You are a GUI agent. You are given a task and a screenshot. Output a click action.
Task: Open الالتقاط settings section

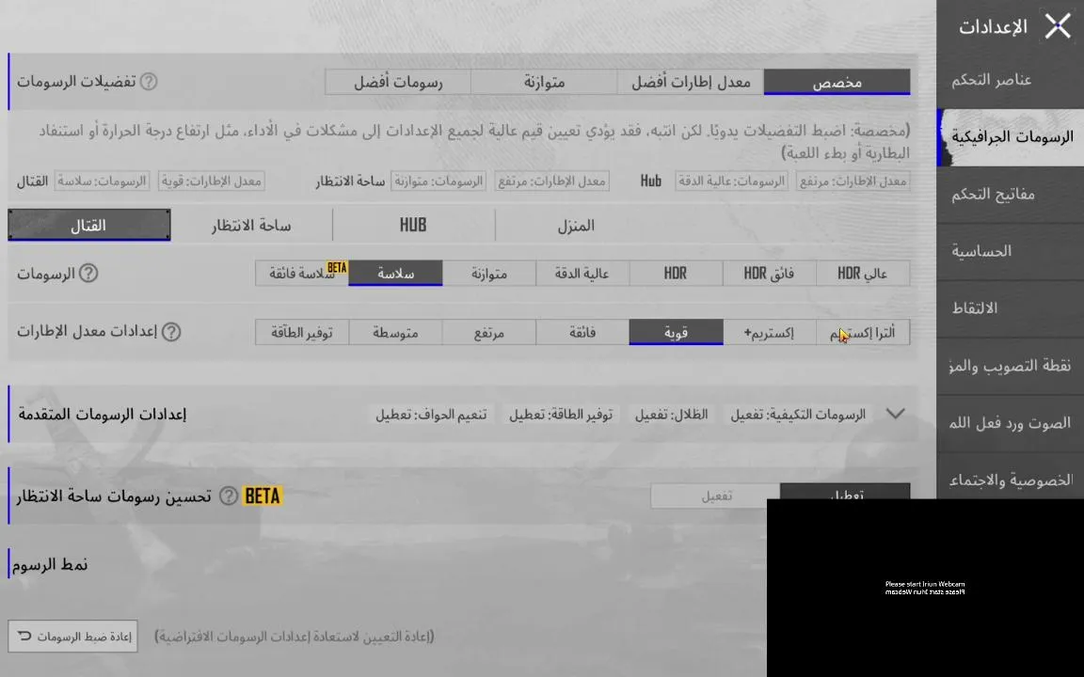1010,308
